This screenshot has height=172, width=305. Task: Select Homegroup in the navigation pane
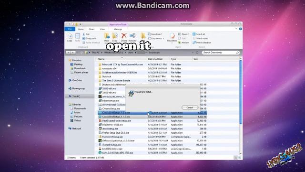pos(77,88)
